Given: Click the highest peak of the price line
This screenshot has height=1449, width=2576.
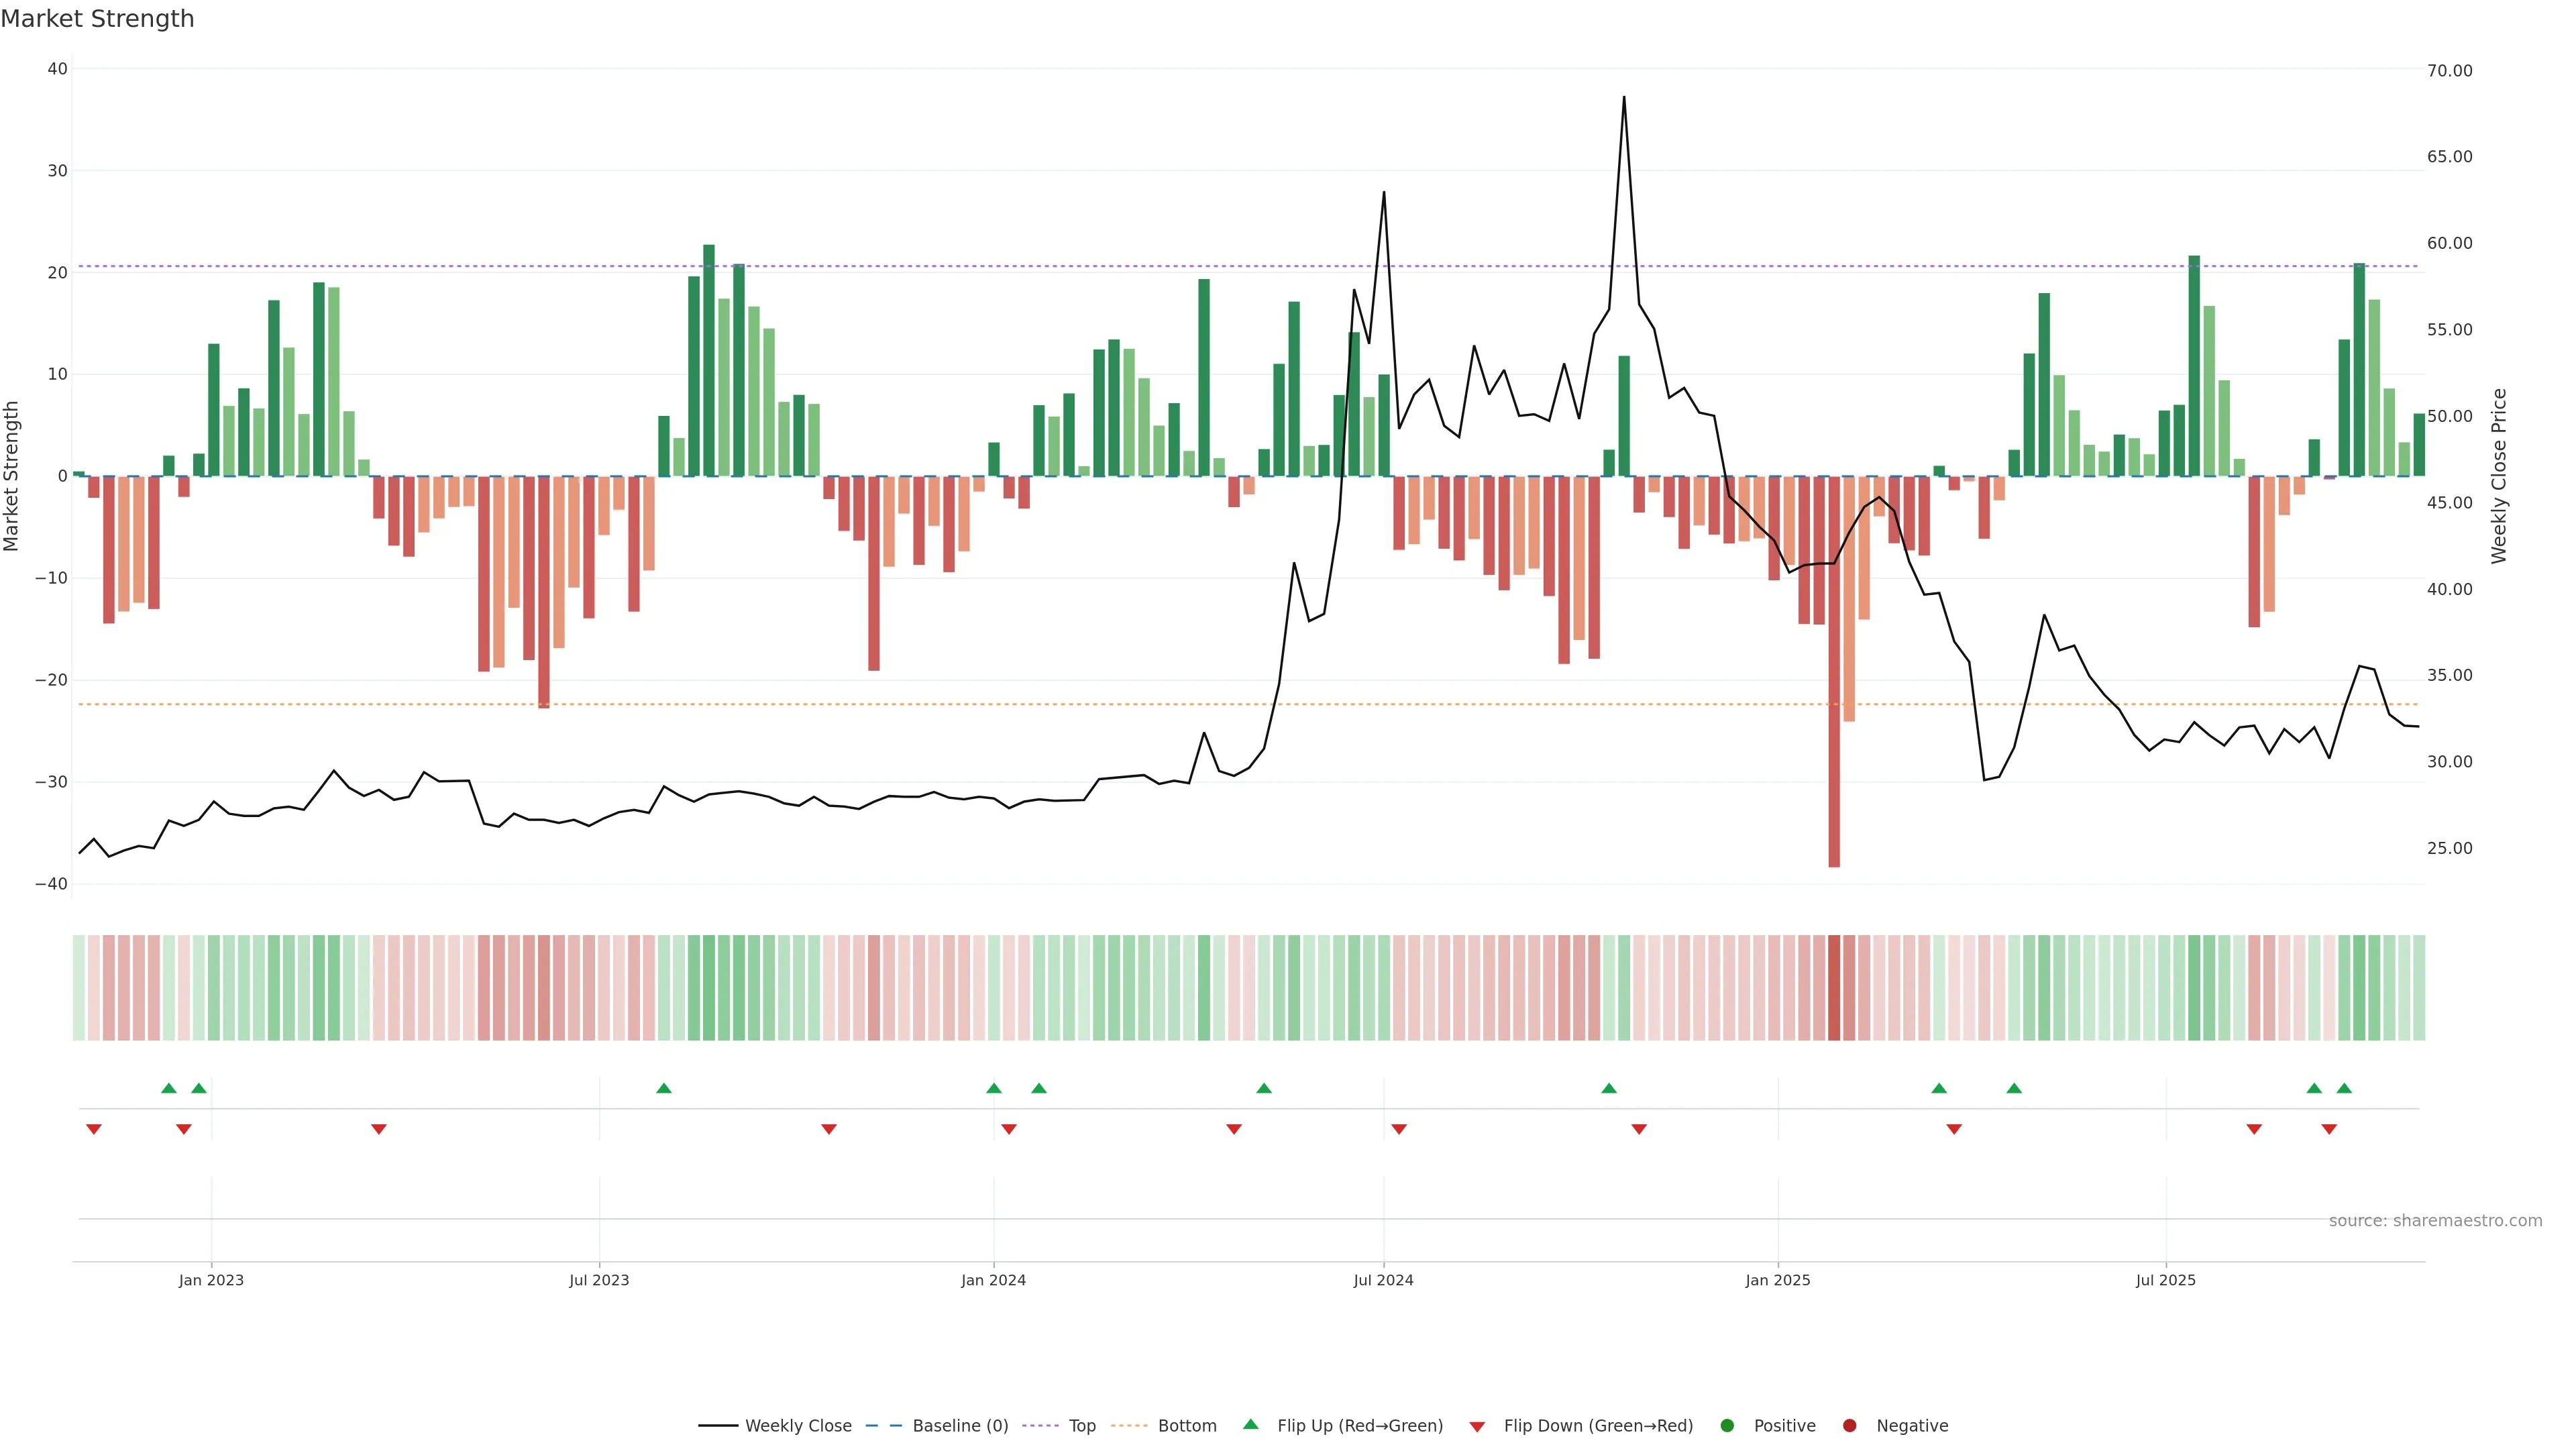Looking at the screenshot, I should point(1624,99).
